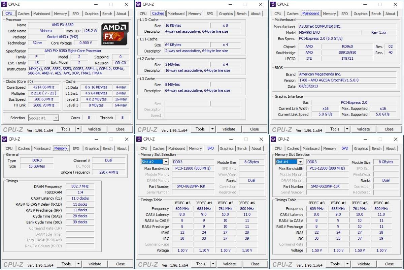Open Memory tab in the Caches window
The height and width of the screenshot is (270, 404).
(195, 14)
